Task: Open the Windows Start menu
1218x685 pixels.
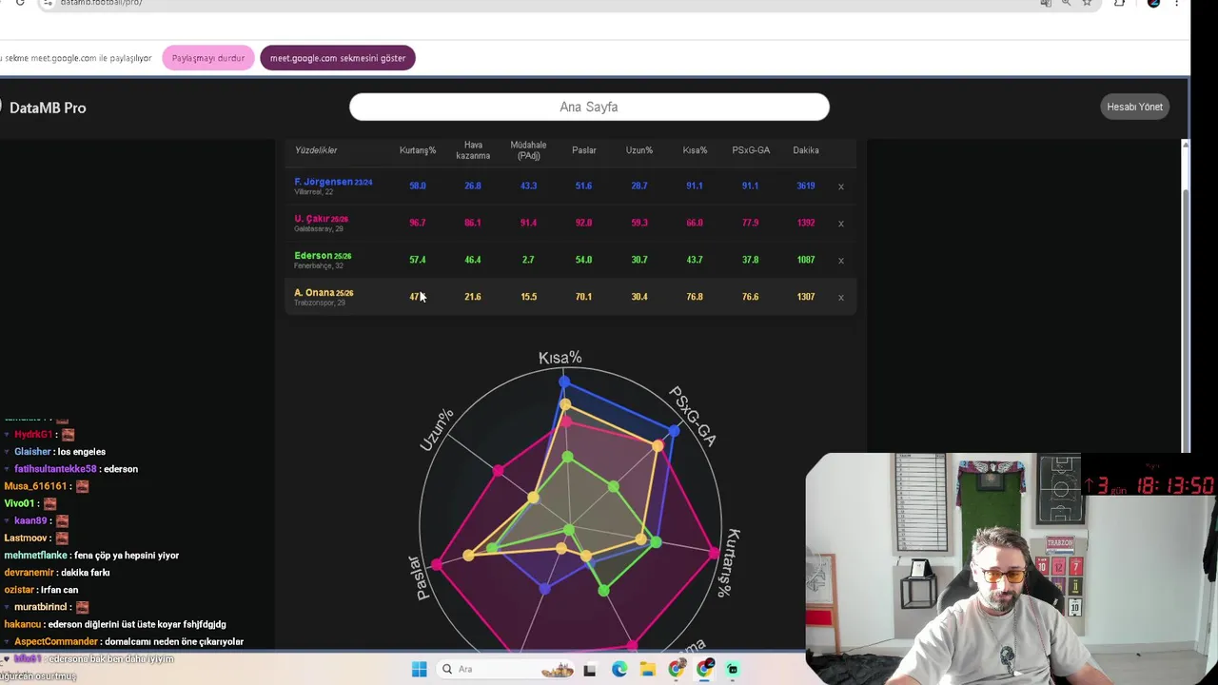Action: 419,670
